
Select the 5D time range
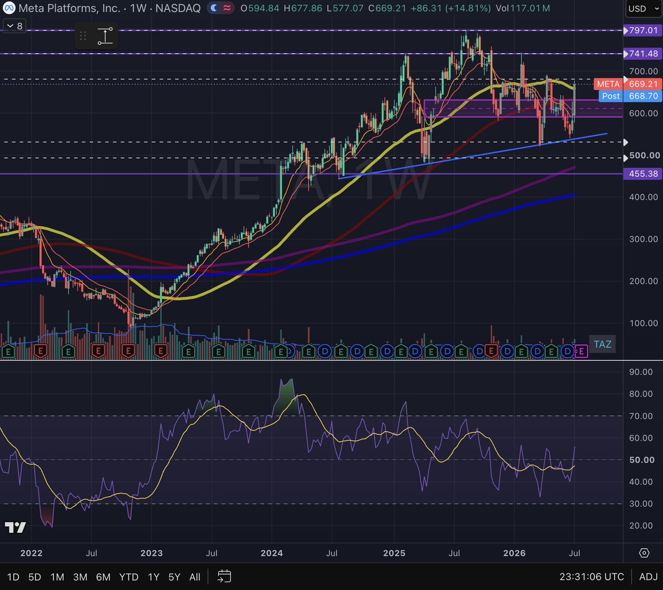pos(35,577)
